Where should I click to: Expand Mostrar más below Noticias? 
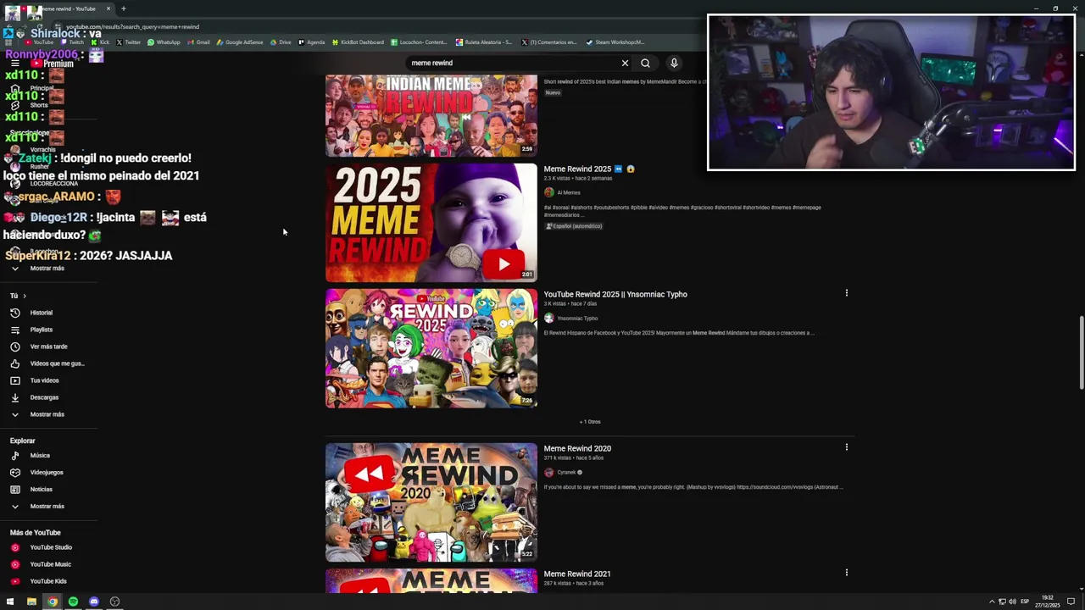(x=47, y=507)
